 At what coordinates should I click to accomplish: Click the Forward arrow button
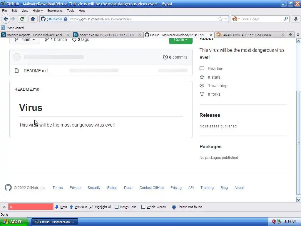[13, 19]
